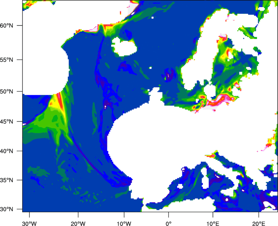Viewport: 278px width, 226px height.
Task: Click the 10°W longitude label
Action: (x=124, y=224)
